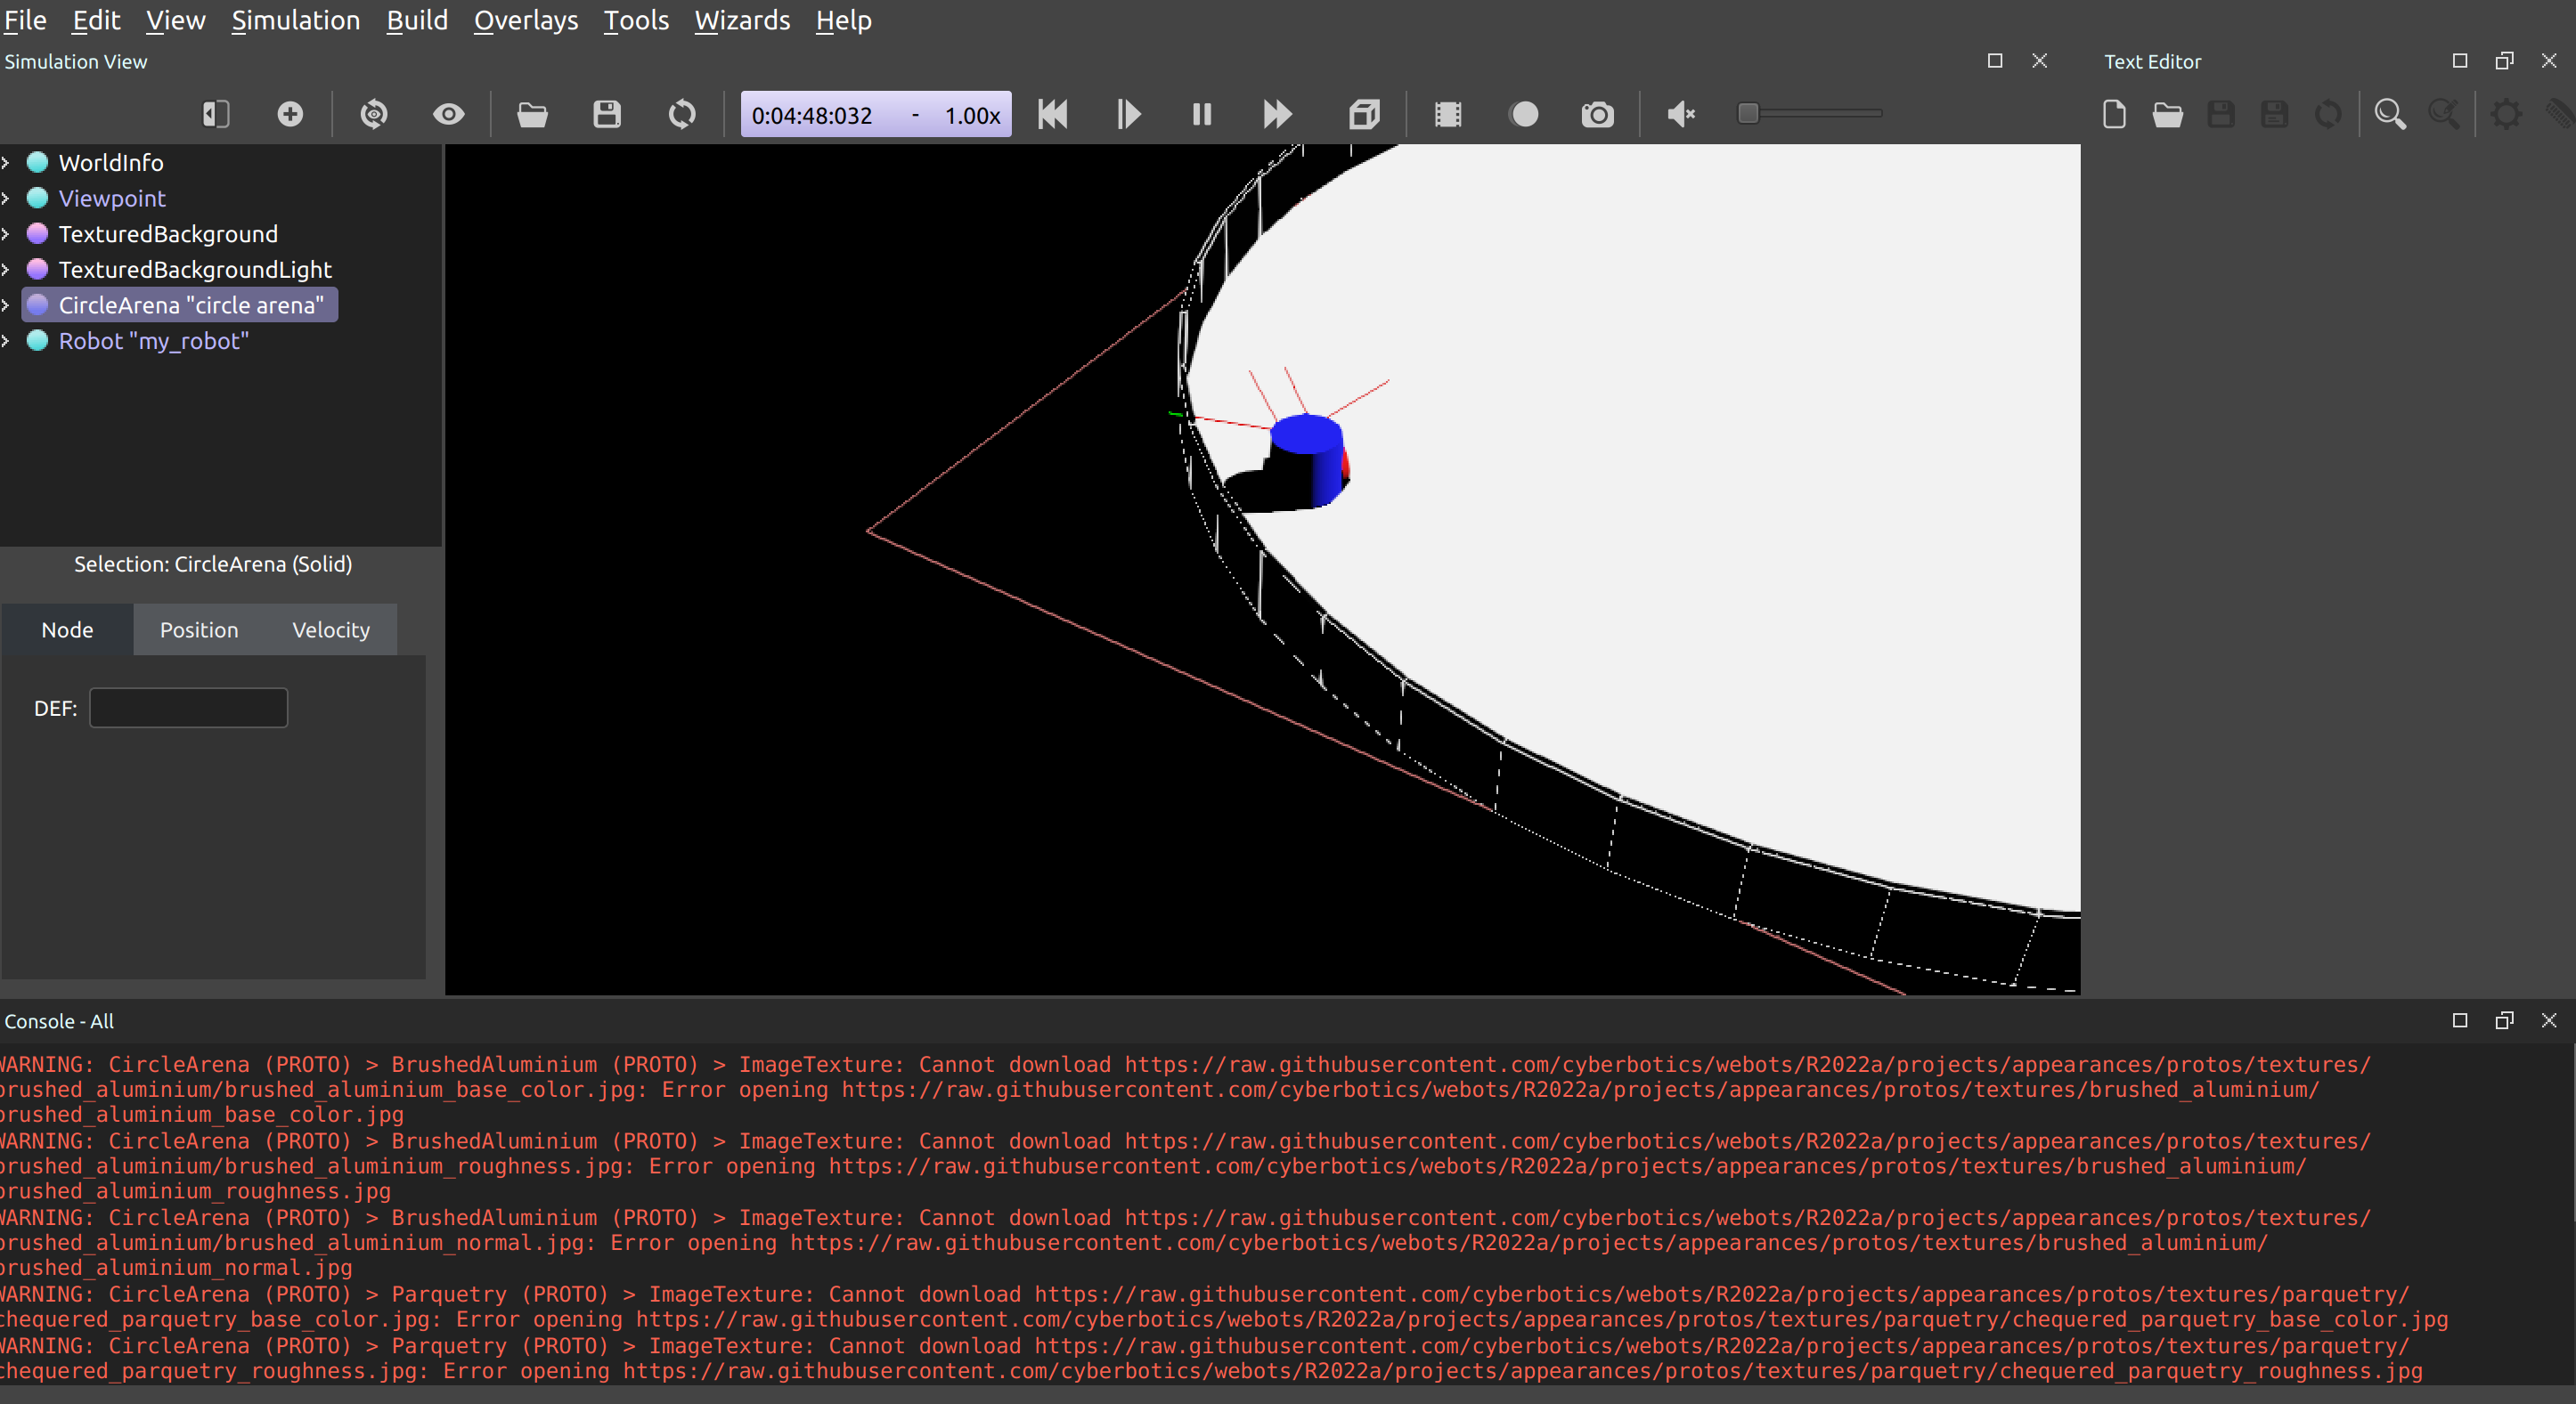This screenshot has width=2576, height=1404.
Task: Expand the Viewpoint node
Action: 6,198
